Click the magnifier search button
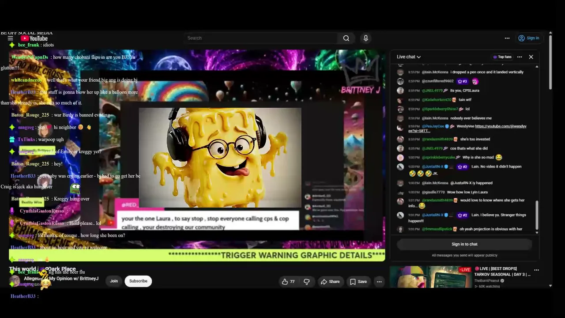Viewport: 565px width, 318px height. coord(347,38)
